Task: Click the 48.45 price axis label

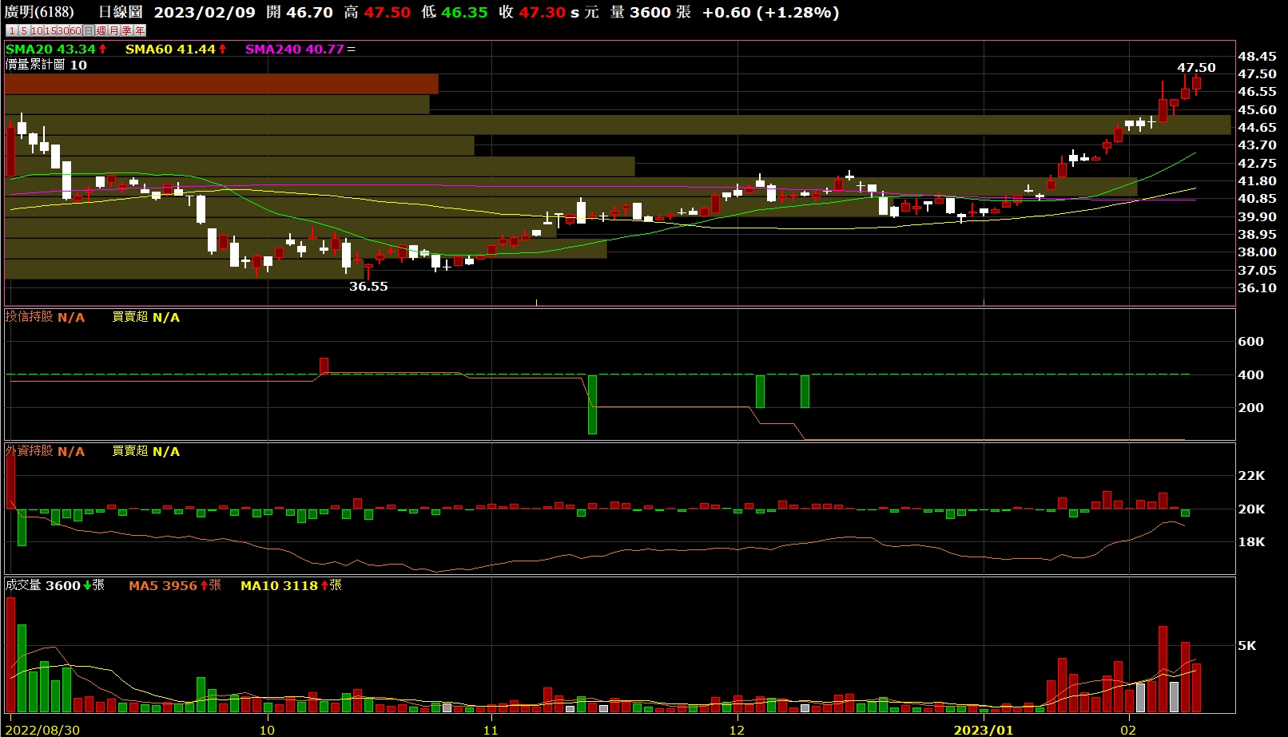Action: click(1257, 56)
